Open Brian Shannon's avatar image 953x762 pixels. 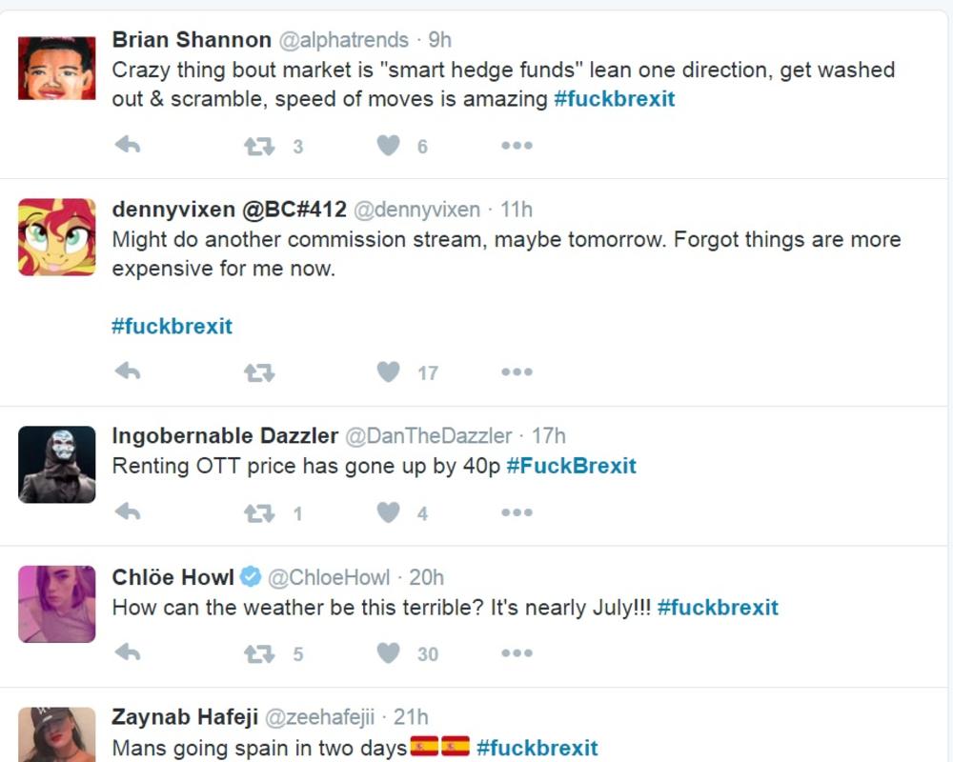click(x=57, y=68)
